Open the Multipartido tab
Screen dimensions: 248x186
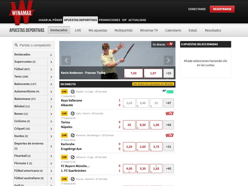pos(124,30)
